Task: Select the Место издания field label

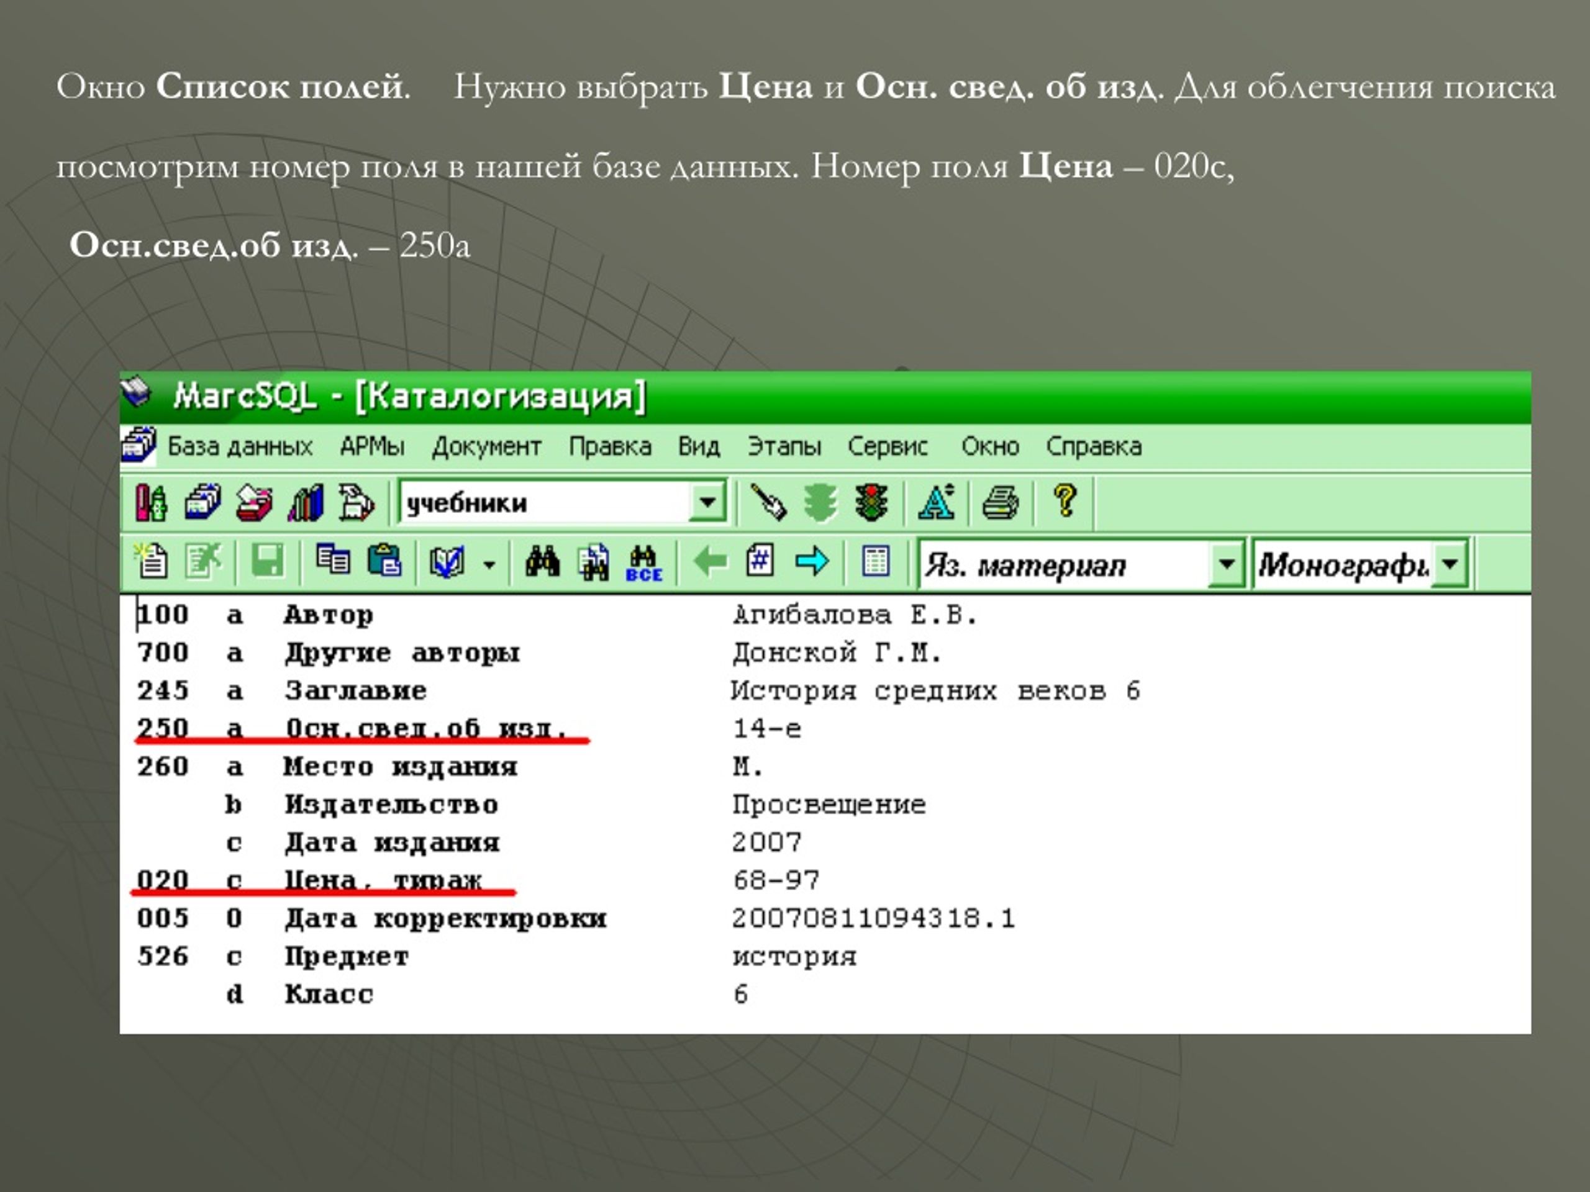Action: 401,767
